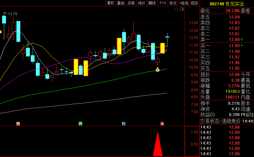Screen dimensions: 254x157
Task: Click the 收益(三) value 0.390
Action: click(x=234, y=115)
